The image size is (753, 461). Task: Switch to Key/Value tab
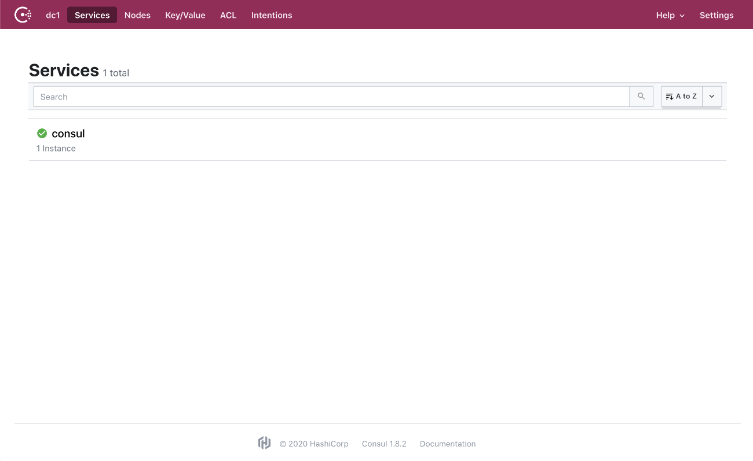185,15
